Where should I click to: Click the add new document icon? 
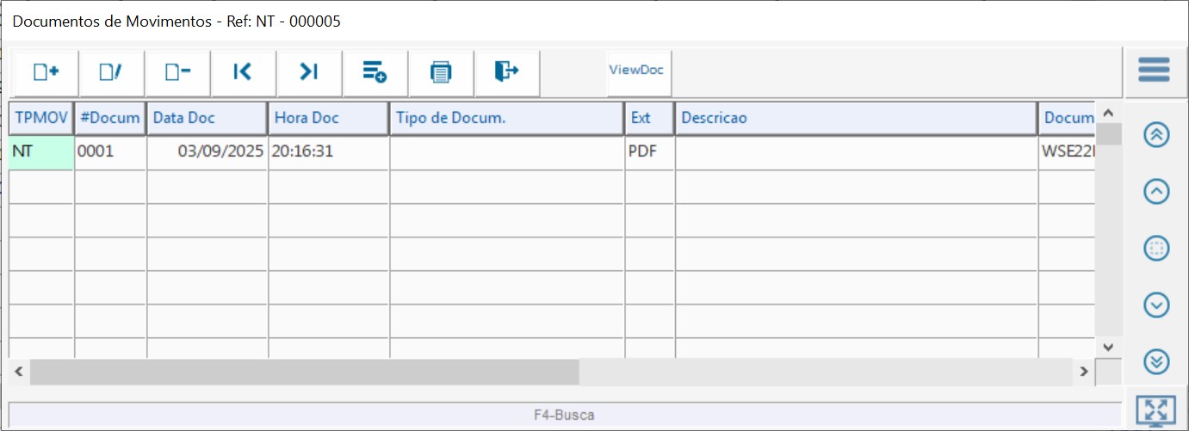[x=46, y=73]
